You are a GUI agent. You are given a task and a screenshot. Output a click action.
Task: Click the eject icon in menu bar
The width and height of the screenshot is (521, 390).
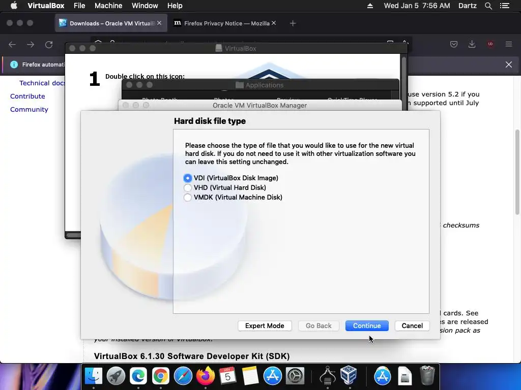(x=370, y=6)
